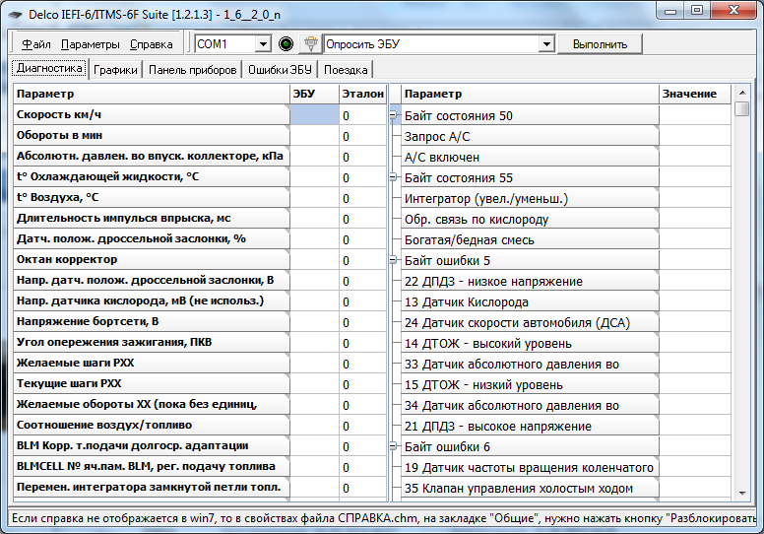Viewport: 764px width, 534px height.
Task: Click the Параметр column header in left table
Action: click(152, 94)
